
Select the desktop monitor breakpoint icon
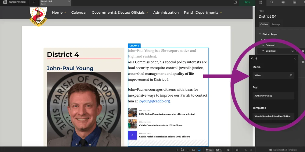tap(199, 150)
